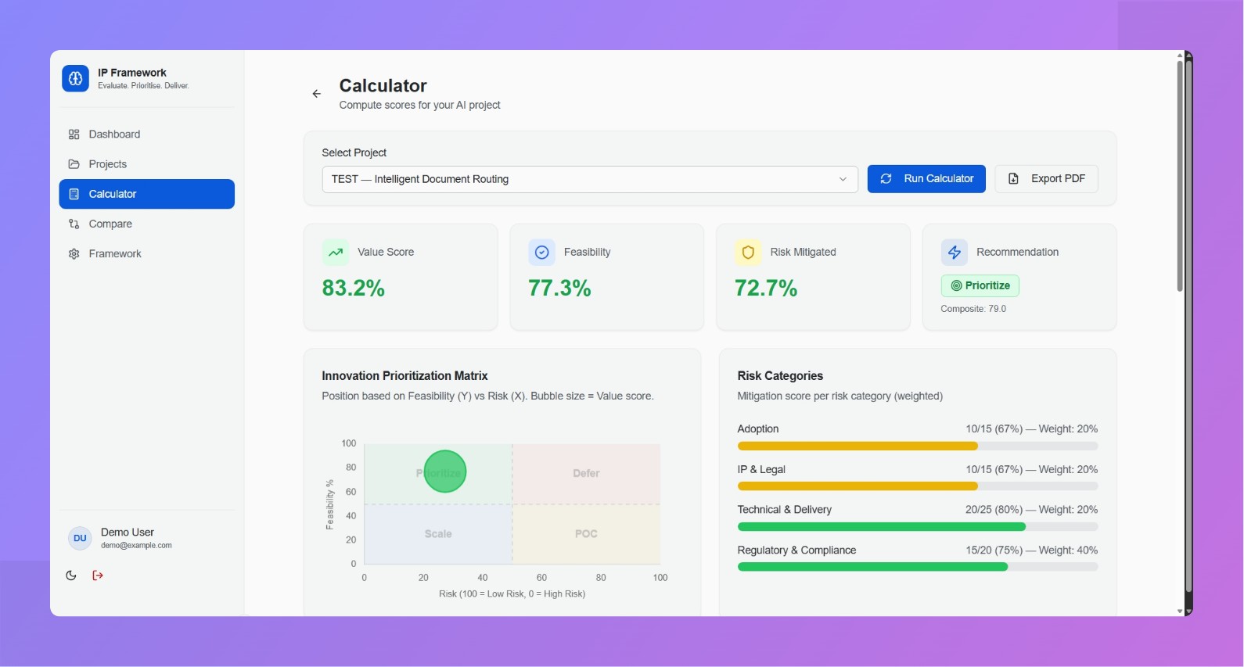Click the Recommendation lightning bolt icon
1244x667 pixels.
[954, 253]
